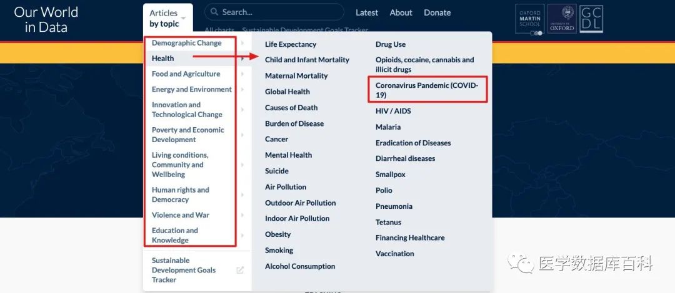Open Causes of Death article
Screen dimensions: 675x293
(x=291, y=107)
